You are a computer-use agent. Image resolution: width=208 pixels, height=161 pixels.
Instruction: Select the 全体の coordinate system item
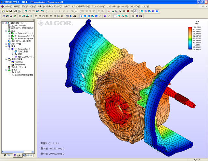pyautogui.click(x=17, y=72)
